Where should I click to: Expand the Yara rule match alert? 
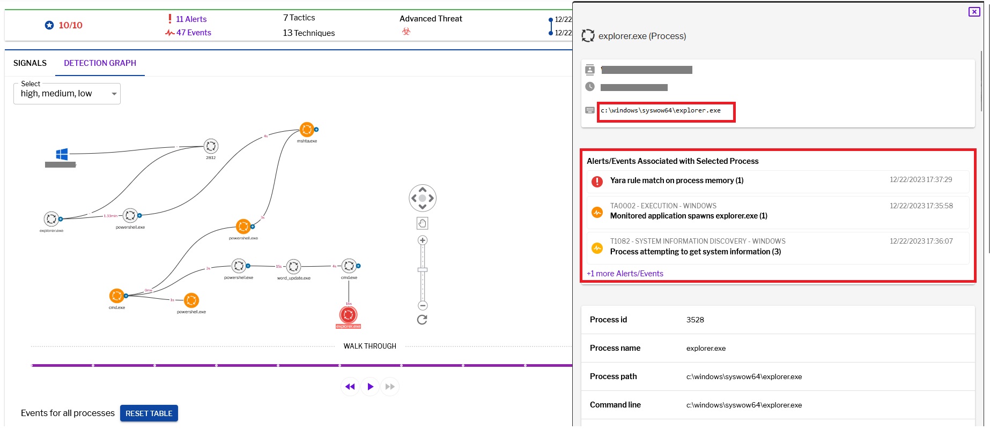[676, 181]
